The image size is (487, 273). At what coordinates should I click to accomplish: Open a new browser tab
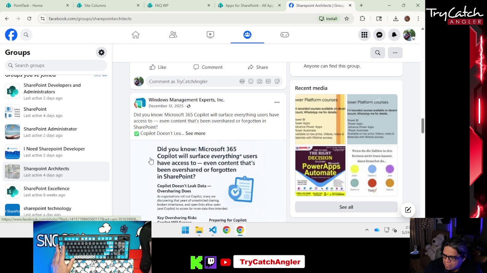tap(361, 5)
